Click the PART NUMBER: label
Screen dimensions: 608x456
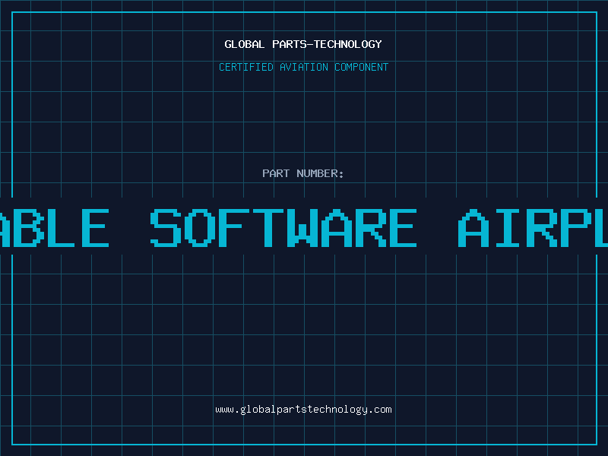point(303,173)
